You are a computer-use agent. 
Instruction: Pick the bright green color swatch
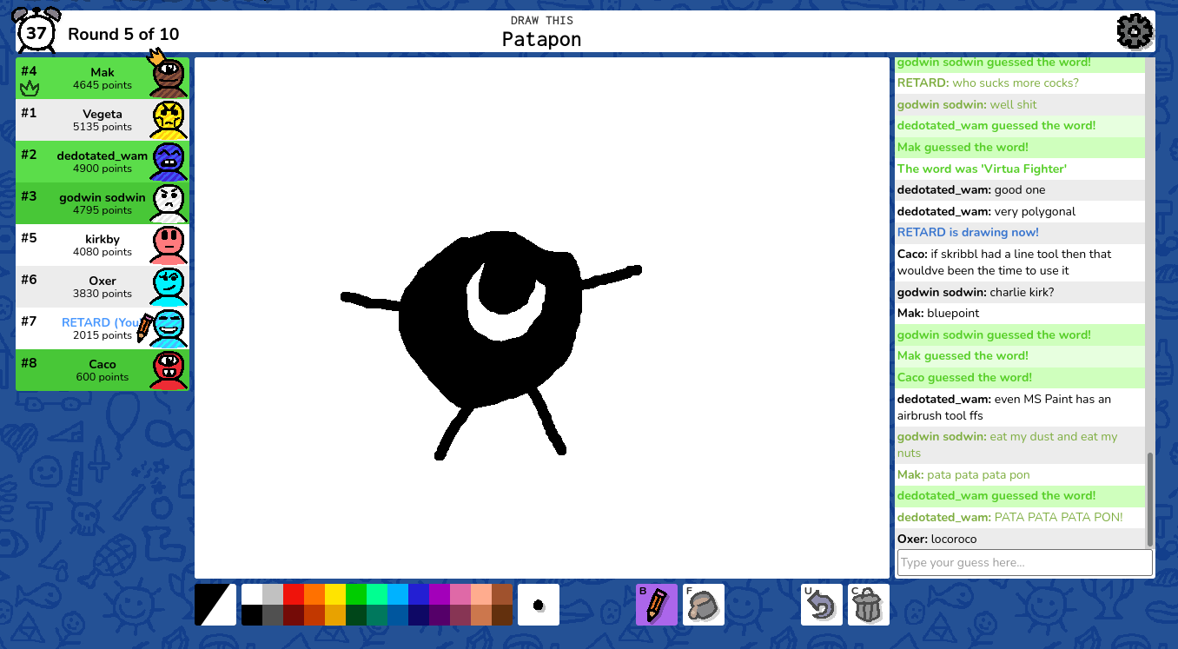(x=356, y=594)
